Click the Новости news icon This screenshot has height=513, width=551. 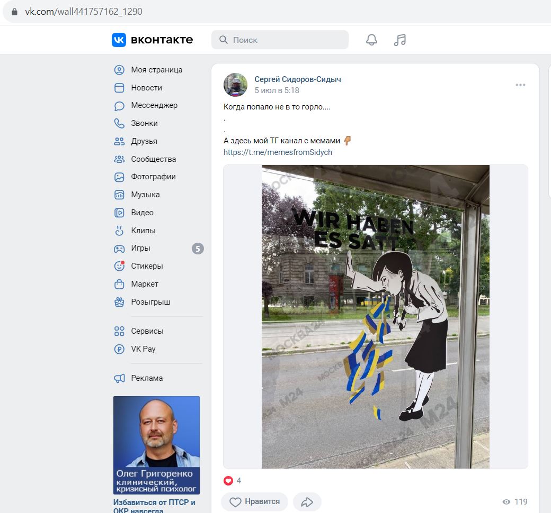click(120, 88)
